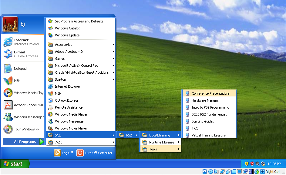Expand the Runtime Libraries submenu

click(x=161, y=142)
